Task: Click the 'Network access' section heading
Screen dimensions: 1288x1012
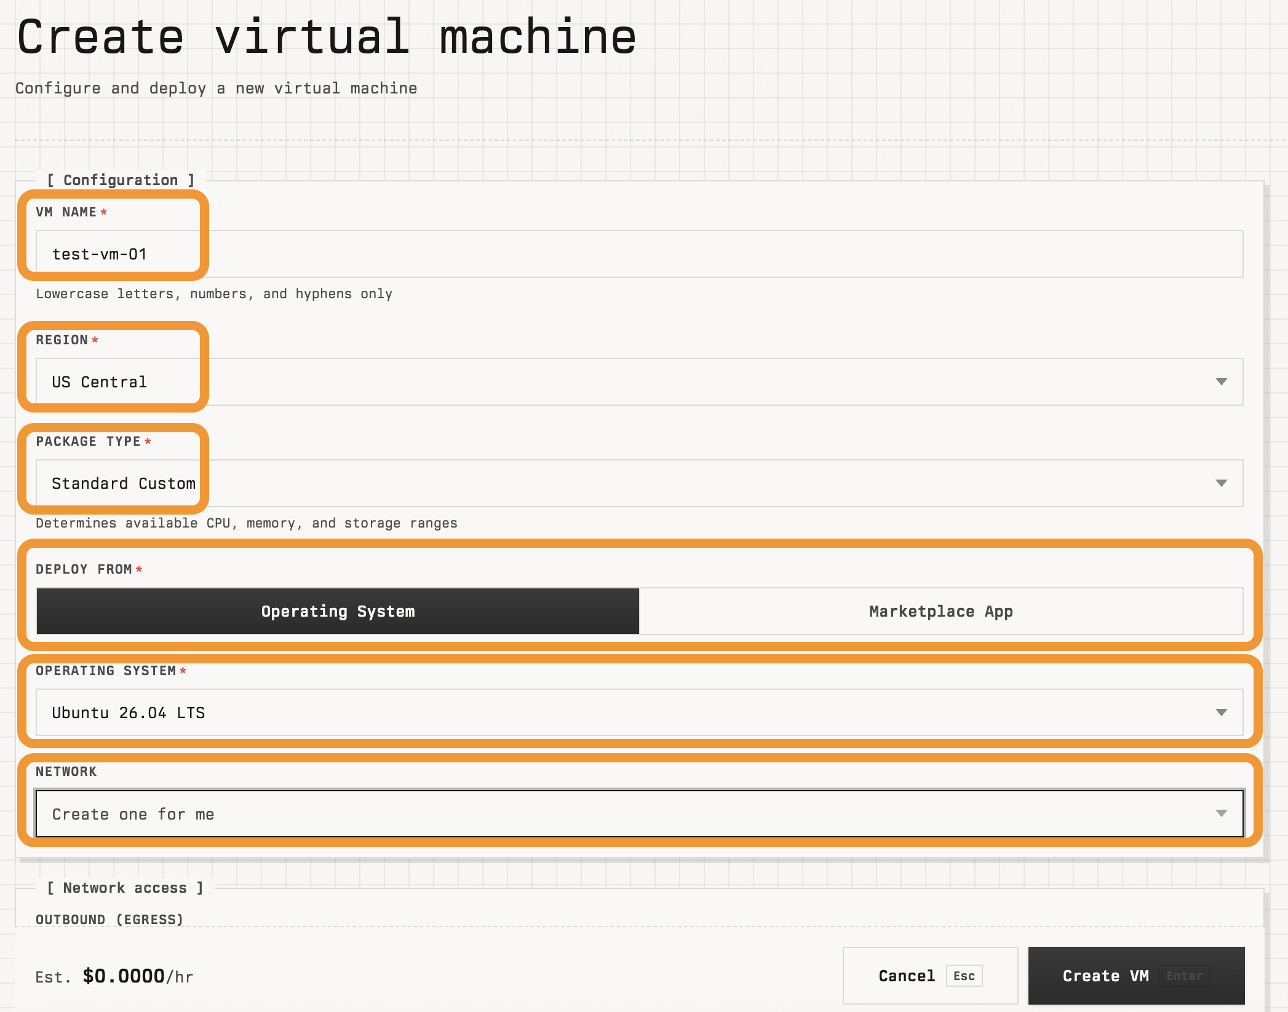Action: tap(125, 888)
